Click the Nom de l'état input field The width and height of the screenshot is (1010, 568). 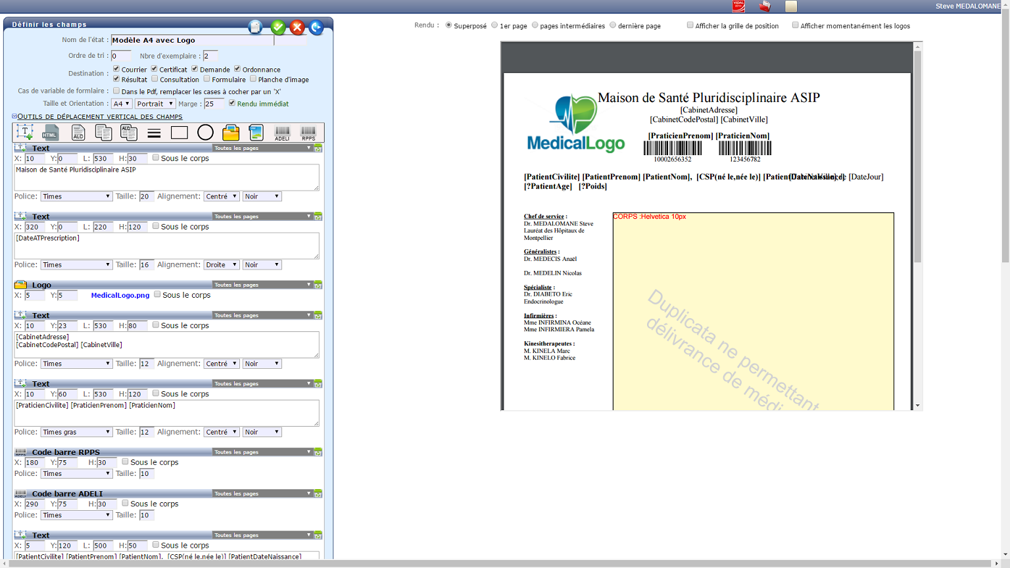[192, 40]
